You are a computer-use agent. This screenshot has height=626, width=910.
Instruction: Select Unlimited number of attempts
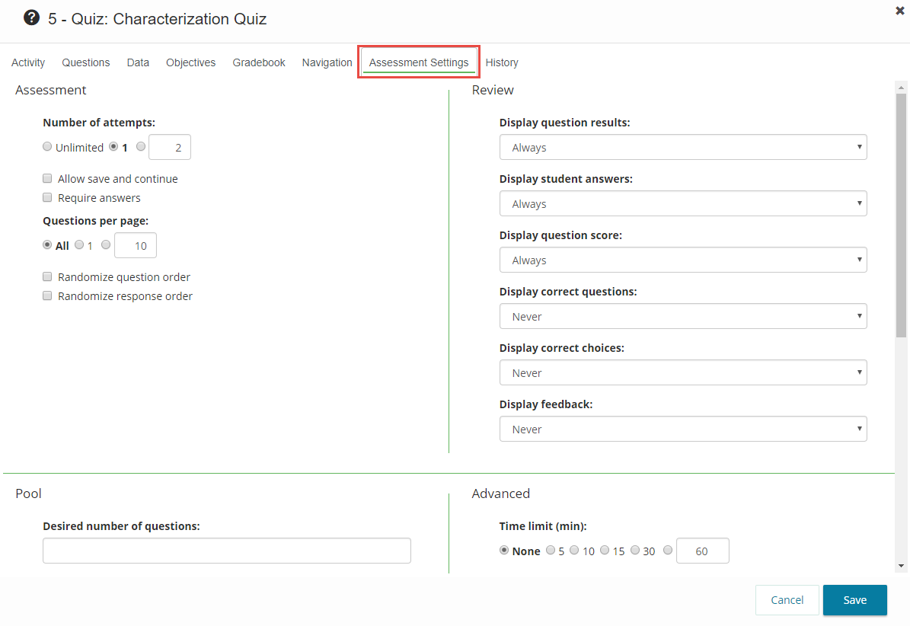[x=47, y=147]
